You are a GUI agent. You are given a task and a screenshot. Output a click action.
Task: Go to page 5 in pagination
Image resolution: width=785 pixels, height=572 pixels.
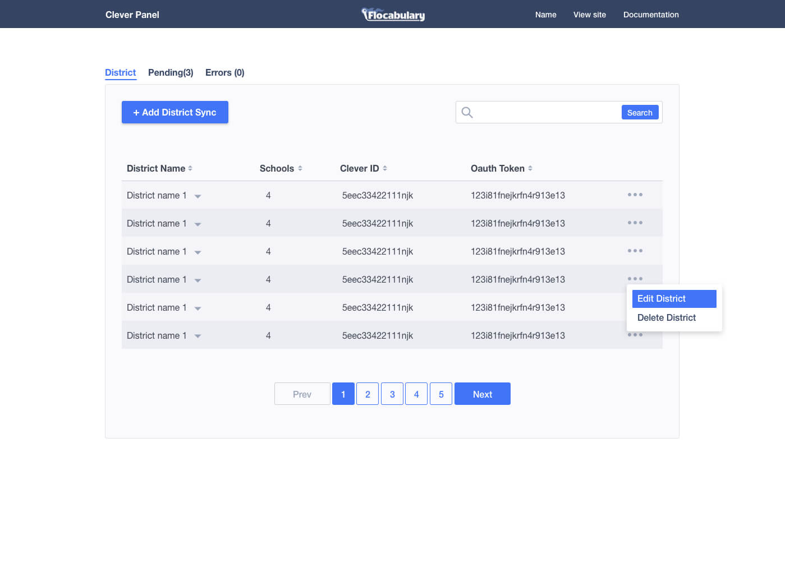[441, 394]
